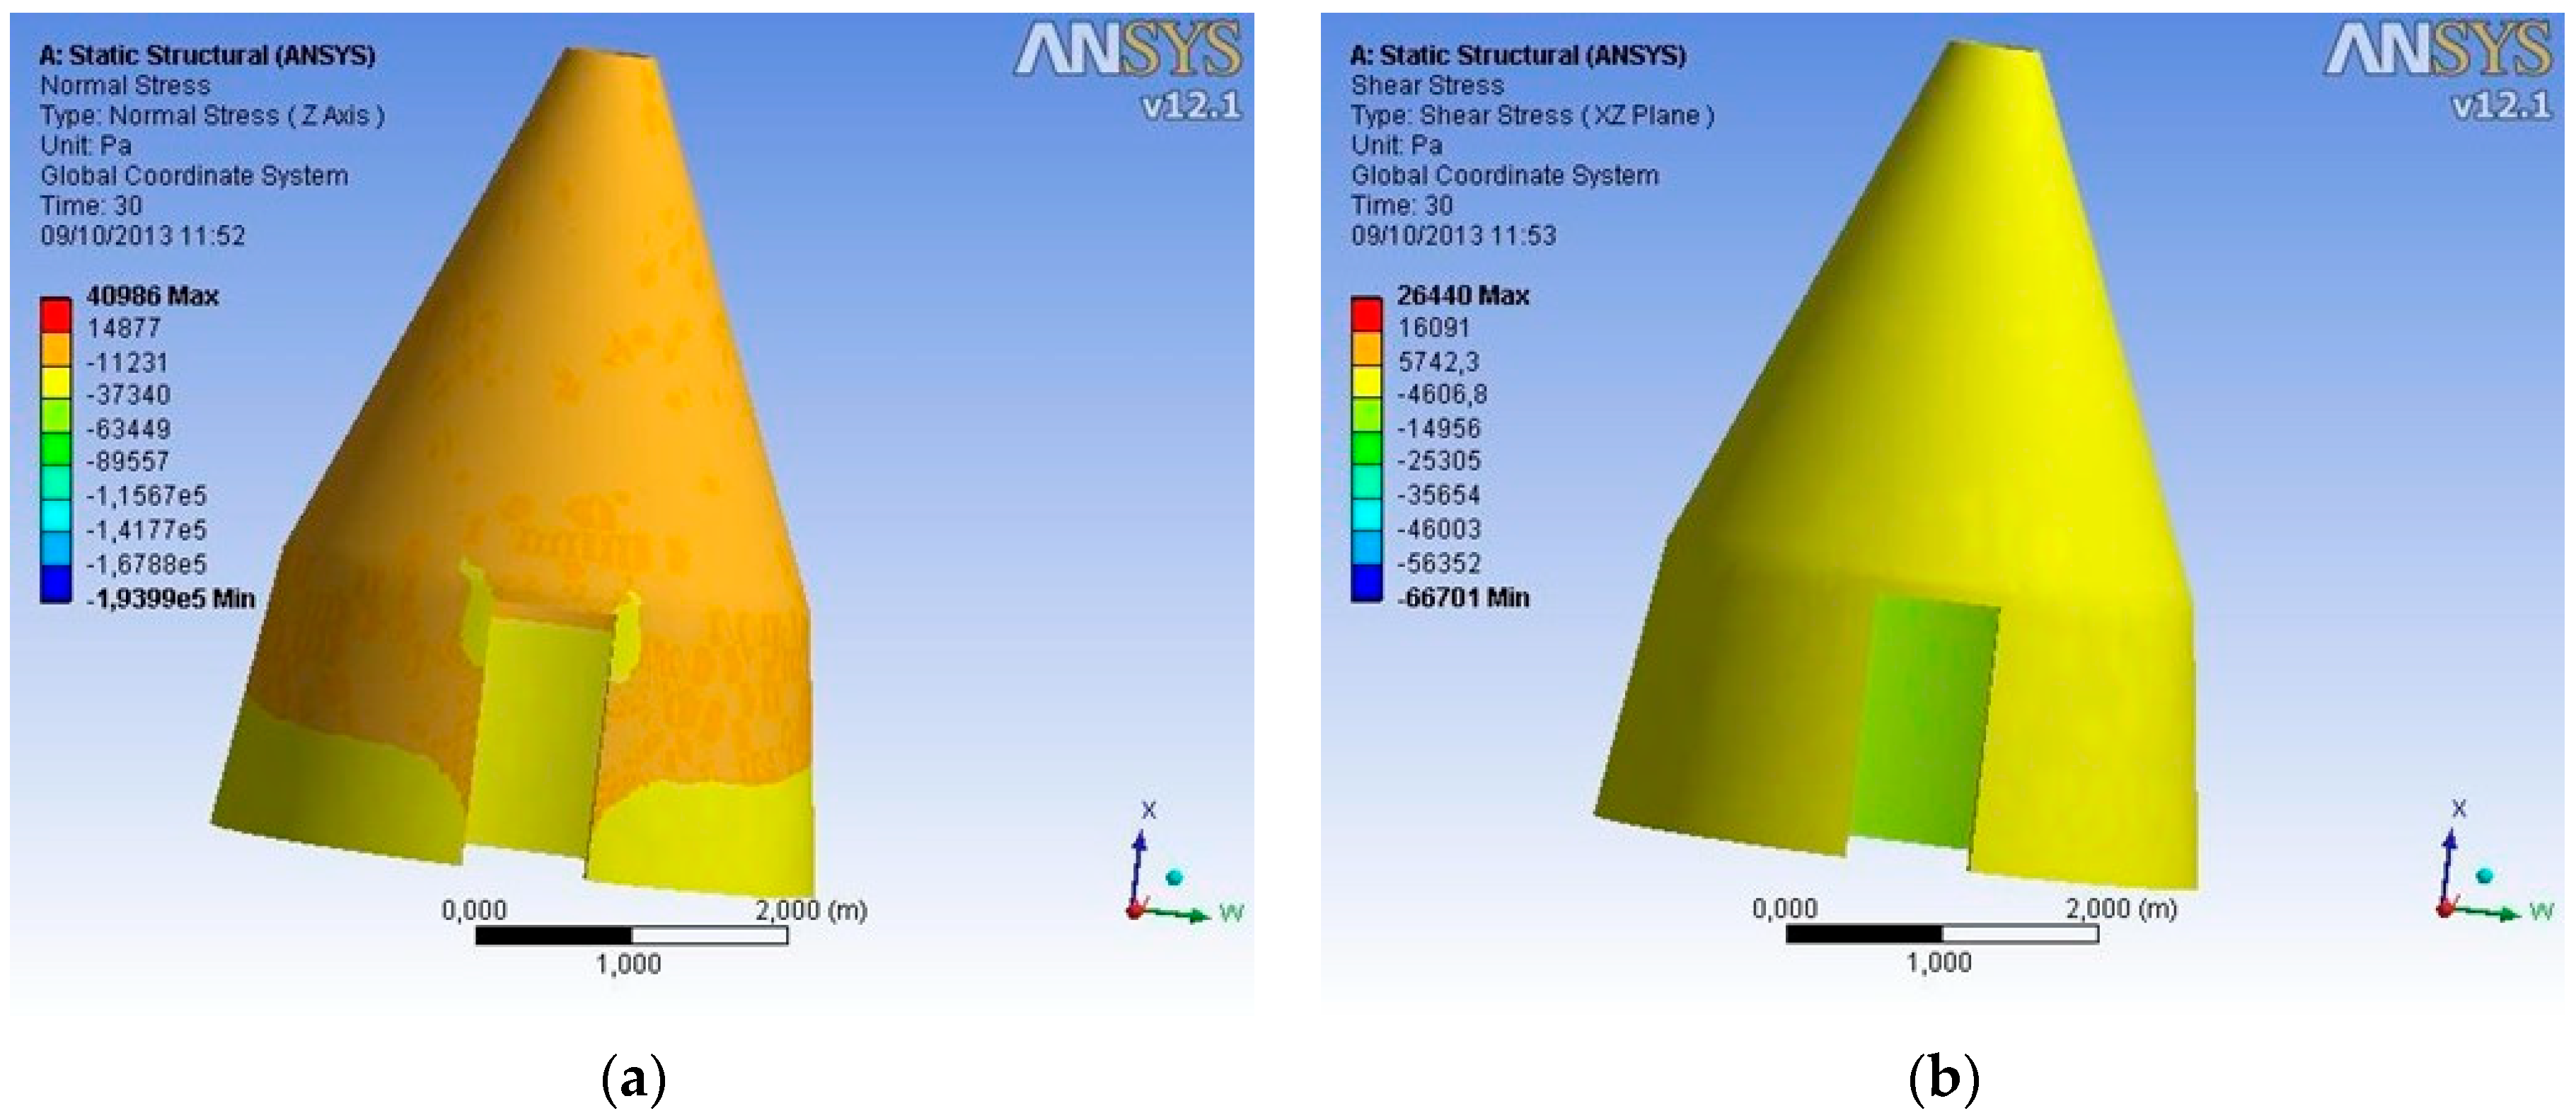This screenshot has width=2576, height=1118.
Task: Click the cyan isometric ball in left triad
Action: click(x=1174, y=877)
